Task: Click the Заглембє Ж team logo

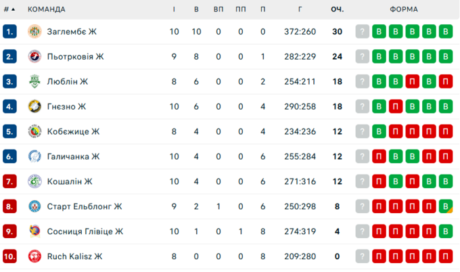Action: 35,32
